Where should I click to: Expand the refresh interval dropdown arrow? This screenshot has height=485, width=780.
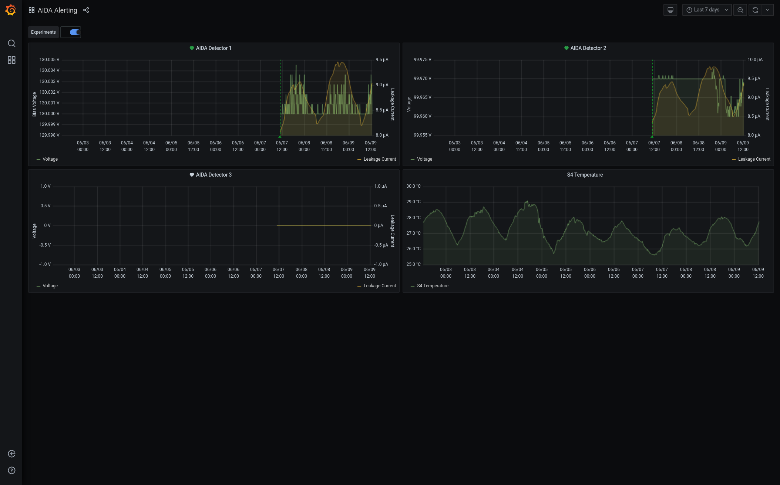pos(768,10)
